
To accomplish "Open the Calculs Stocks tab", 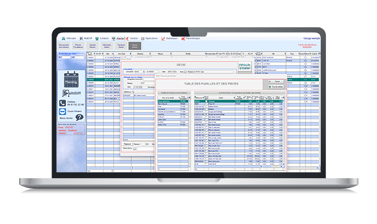I will click(92, 46).
